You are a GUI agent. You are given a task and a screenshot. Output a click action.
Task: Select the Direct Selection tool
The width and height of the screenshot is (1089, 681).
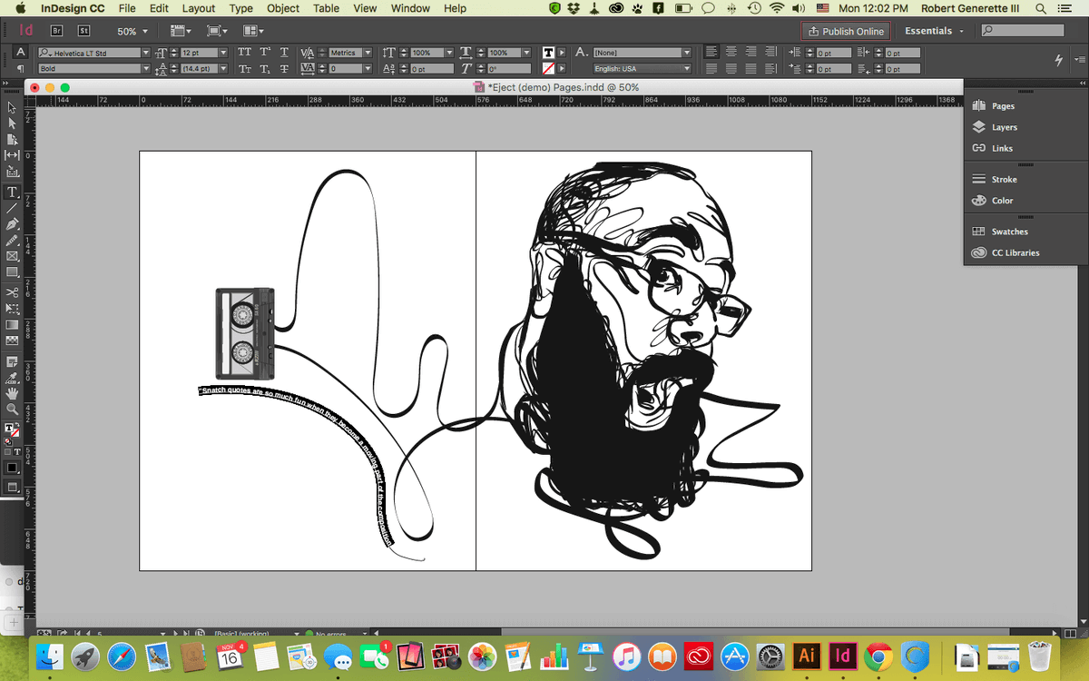(x=13, y=124)
